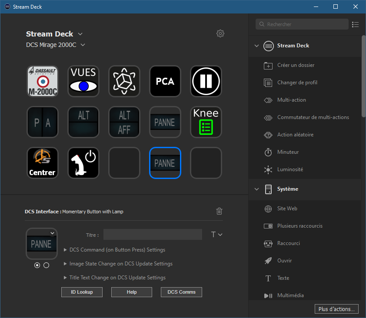Viewport: 366px width, 318px height.
Task: Click the DCS Comms button
Action: pyautogui.click(x=181, y=292)
